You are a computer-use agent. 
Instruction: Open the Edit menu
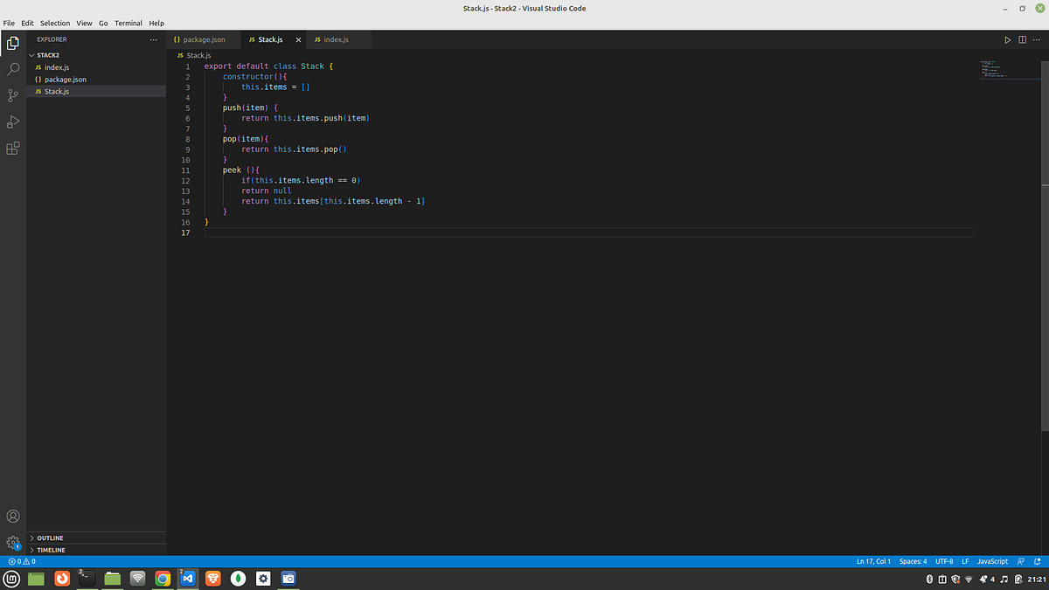(x=27, y=23)
